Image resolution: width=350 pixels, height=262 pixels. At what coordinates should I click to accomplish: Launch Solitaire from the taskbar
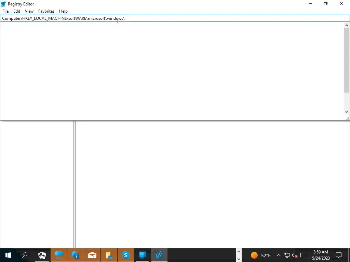click(42, 255)
